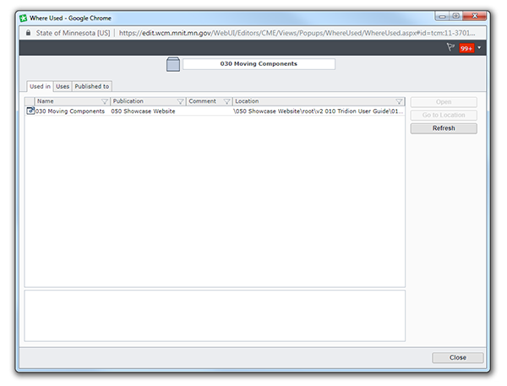Click the component icon beside the title
Image resolution: width=507 pixels, height=386 pixels.
pos(173,64)
